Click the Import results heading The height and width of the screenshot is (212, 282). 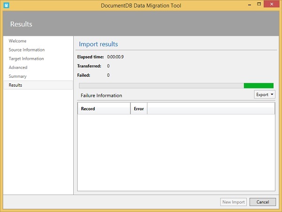(98, 44)
